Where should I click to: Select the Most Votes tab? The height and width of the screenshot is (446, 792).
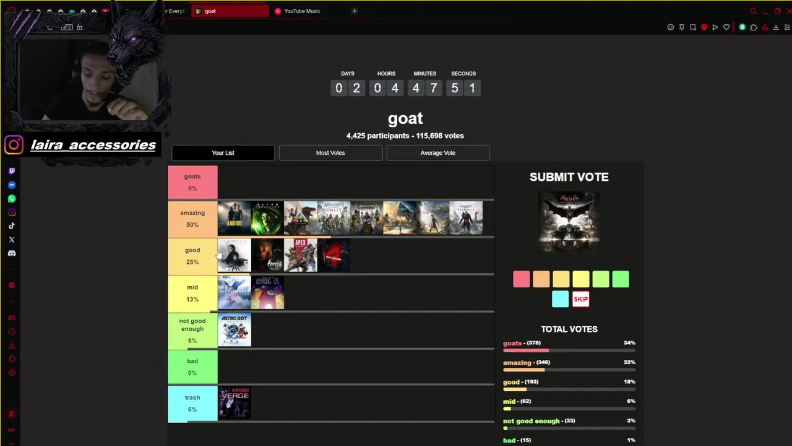pos(330,153)
